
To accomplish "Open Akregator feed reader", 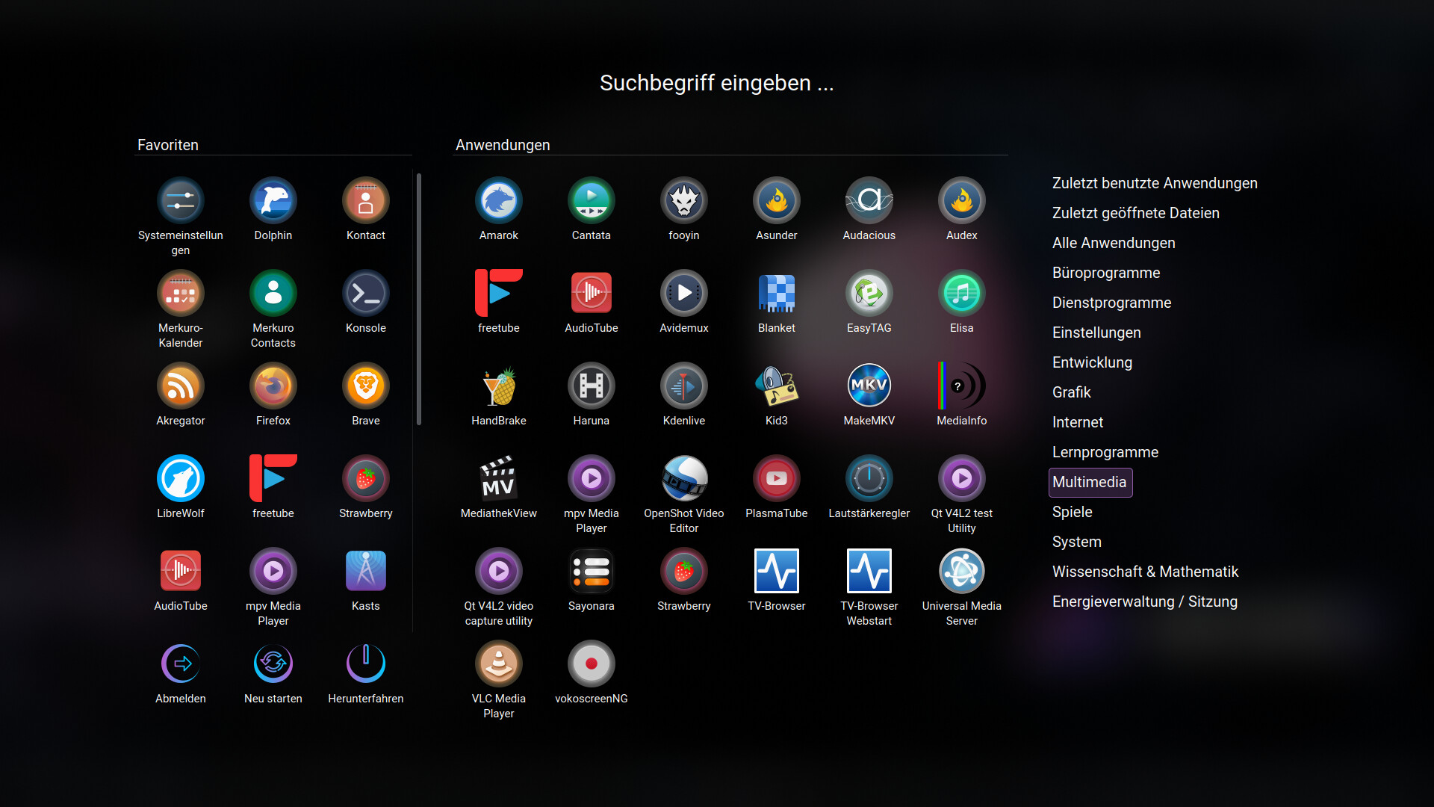I will pyautogui.click(x=181, y=395).
